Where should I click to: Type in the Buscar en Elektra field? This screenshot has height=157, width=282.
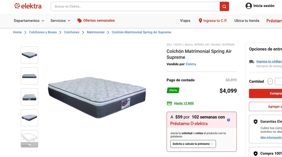click(x=135, y=6)
